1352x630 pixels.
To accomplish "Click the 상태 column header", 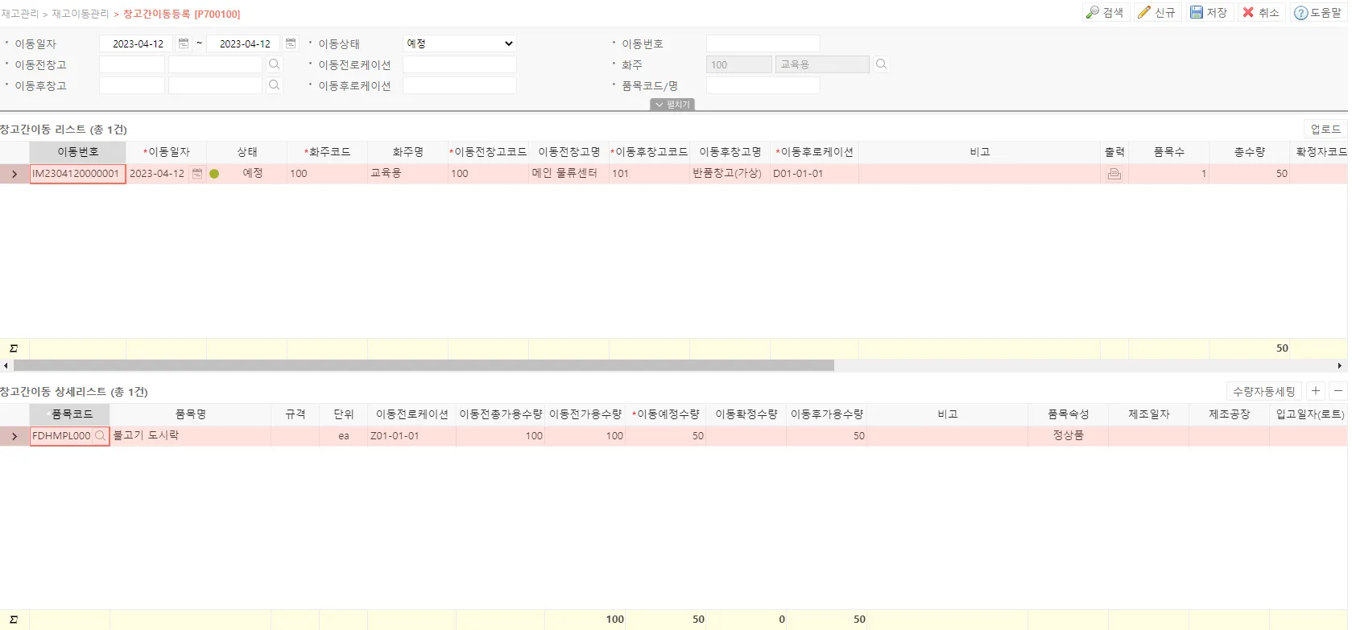I will pos(246,152).
